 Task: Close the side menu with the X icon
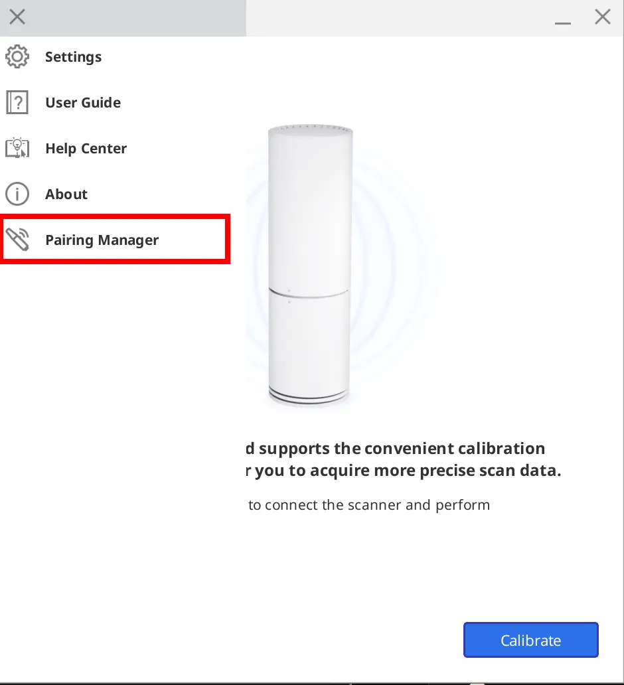(17, 17)
